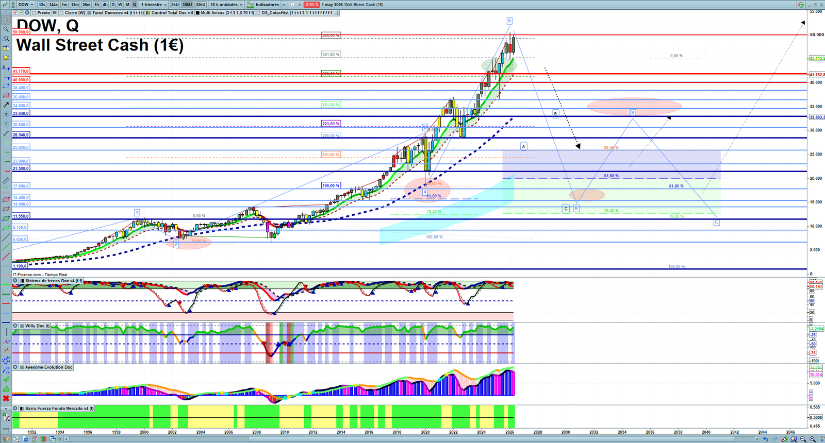Click the 56m timeframe button
825x443 pixels.
click(x=86, y=5)
